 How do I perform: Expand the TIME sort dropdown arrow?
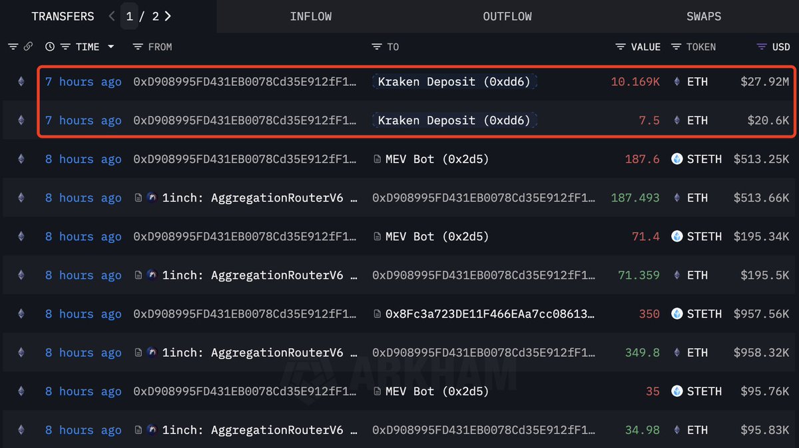click(x=111, y=47)
